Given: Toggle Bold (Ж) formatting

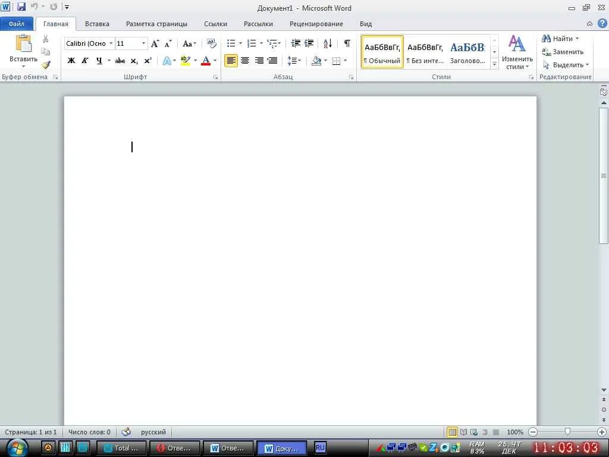Looking at the screenshot, I should [x=71, y=61].
